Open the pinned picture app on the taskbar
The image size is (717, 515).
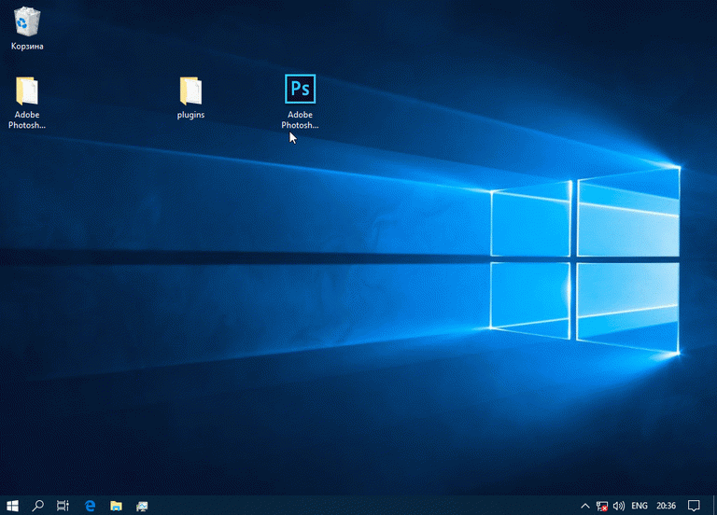click(142, 506)
